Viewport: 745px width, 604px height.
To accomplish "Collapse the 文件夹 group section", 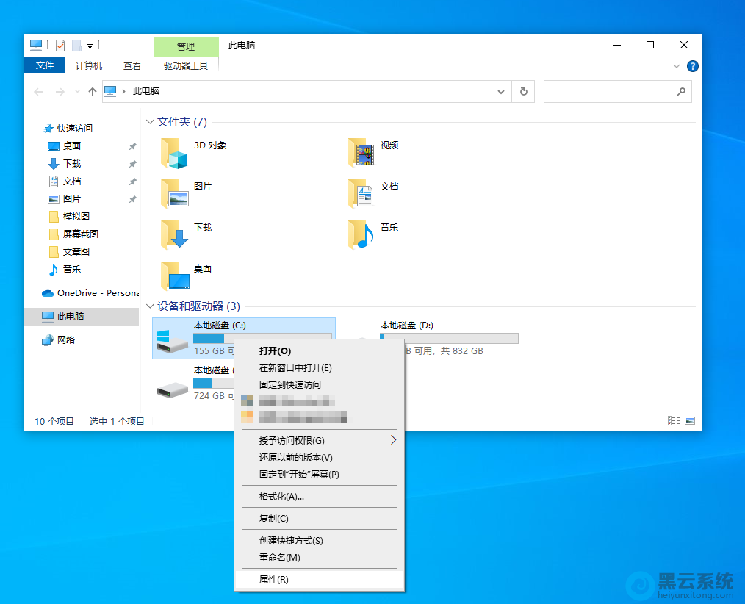I will [150, 122].
